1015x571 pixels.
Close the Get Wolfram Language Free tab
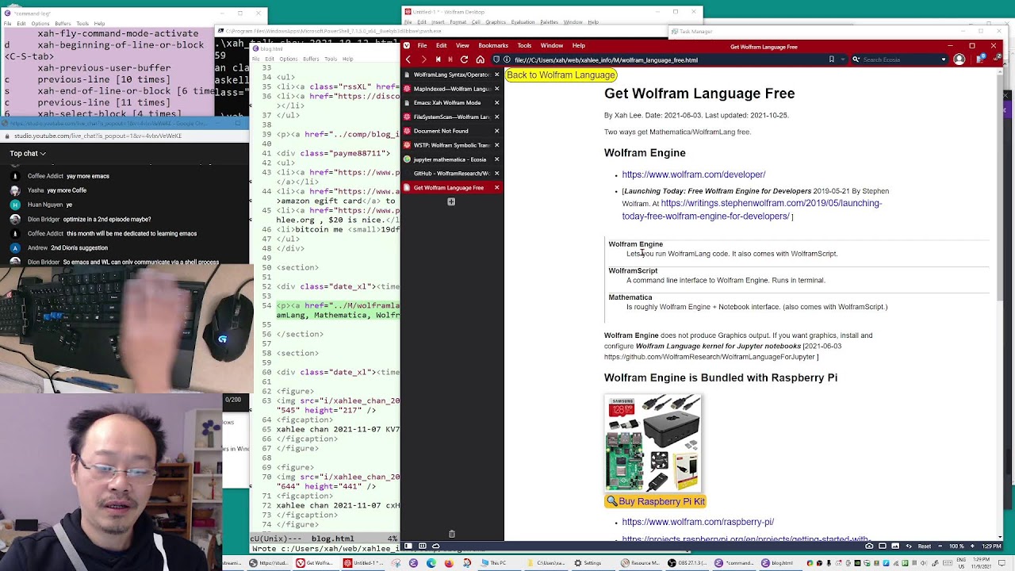497,188
